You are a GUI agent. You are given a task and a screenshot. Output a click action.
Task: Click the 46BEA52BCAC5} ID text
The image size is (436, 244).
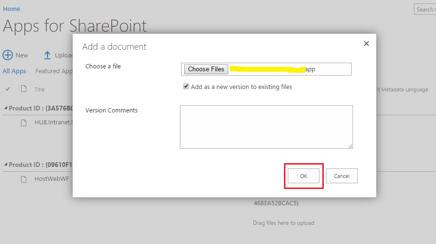click(x=276, y=203)
